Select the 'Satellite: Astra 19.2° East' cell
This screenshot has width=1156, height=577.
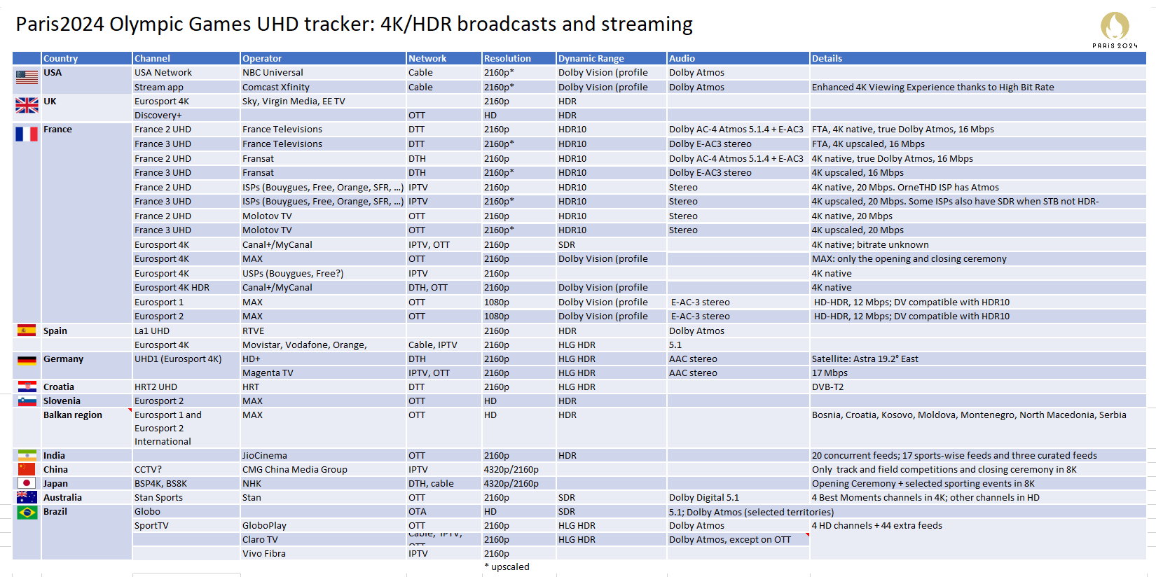pos(978,359)
